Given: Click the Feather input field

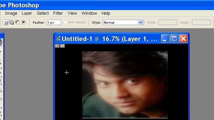Looking at the screenshot, I should coord(54,22).
